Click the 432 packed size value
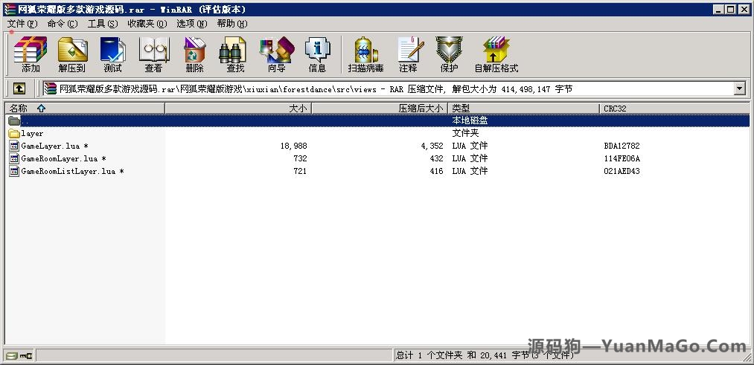Screen dimensions: 754x365 (437, 158)
